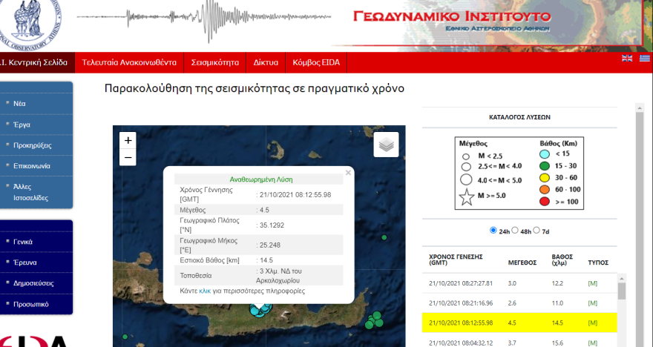Click the M>=5.0 star legend symbol

click(x=467, y=197)
